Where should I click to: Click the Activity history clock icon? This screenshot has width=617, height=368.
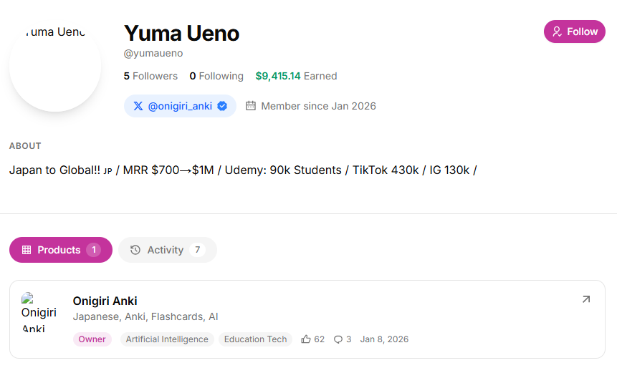pos(135,250)
